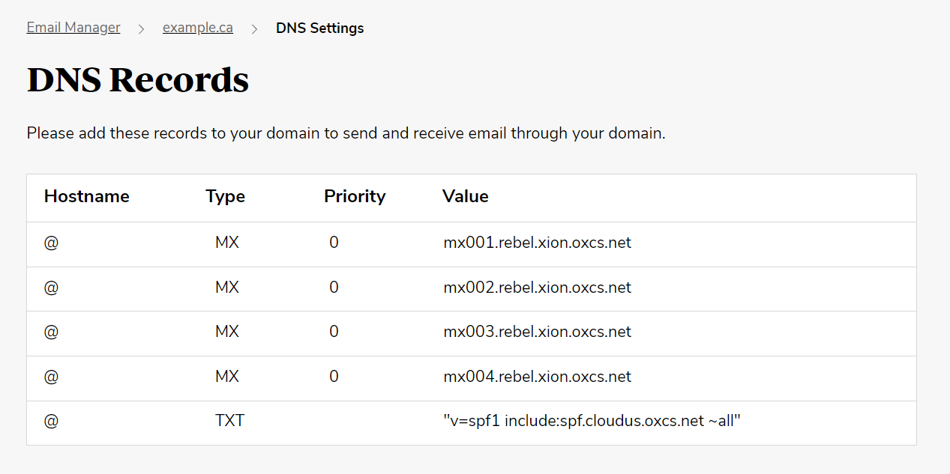Click the Value column header

[x=466, y=196]
